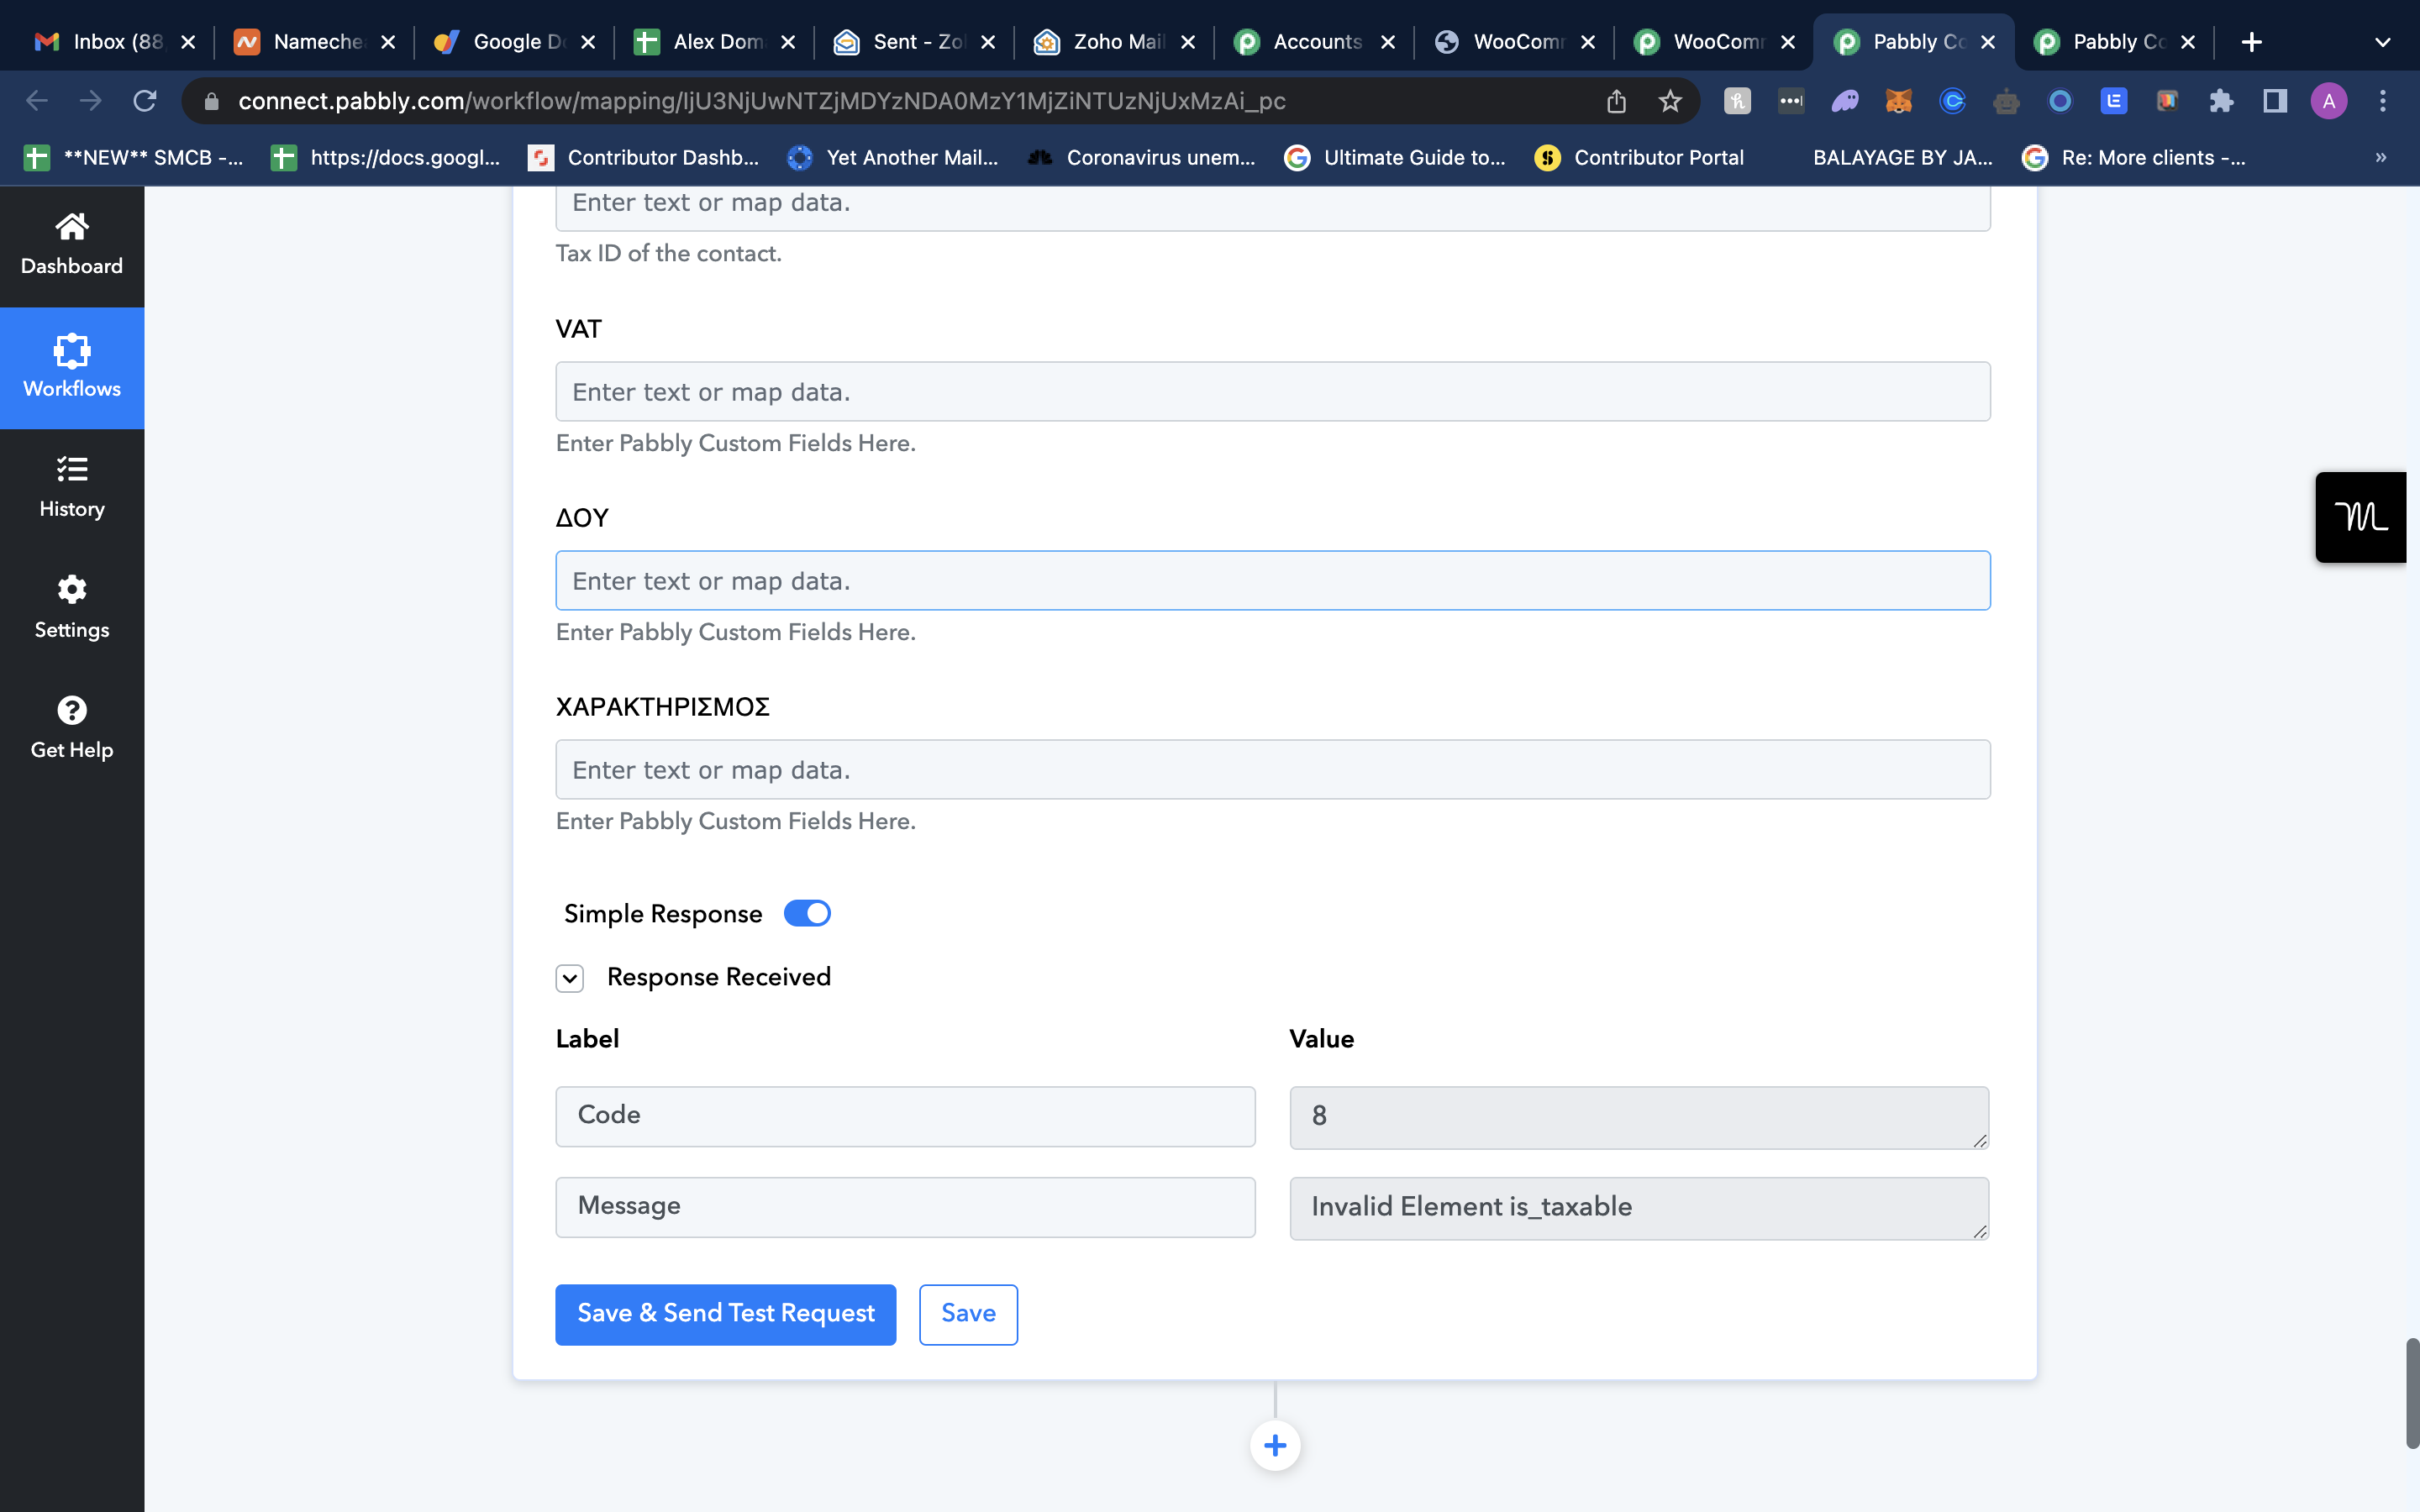Open the History list icon
Image resolution: width=2420 pixels, height=1512 pixels.
coord(72,469)
